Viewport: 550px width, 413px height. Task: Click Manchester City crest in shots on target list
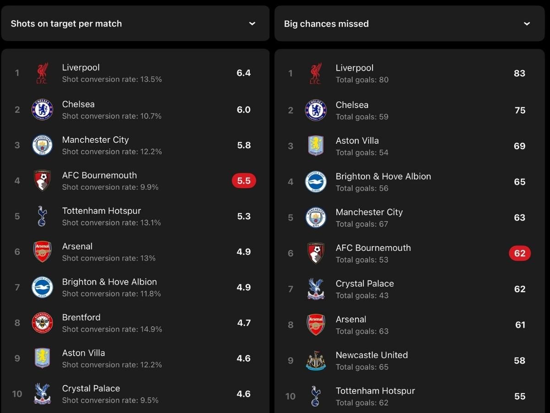point(42,145)
